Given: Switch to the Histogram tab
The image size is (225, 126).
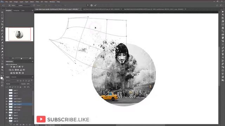Looking at the screenshot, I should point(16,10).
